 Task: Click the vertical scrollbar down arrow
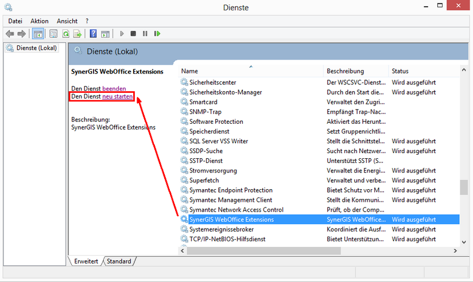tap(464, 242)
